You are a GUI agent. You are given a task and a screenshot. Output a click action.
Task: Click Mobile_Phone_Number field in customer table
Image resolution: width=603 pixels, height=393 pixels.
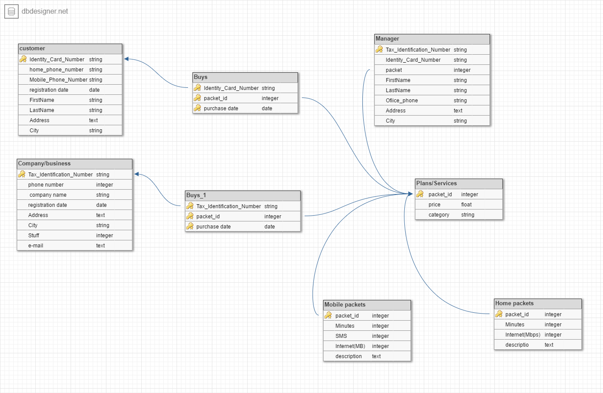[70, 80]
